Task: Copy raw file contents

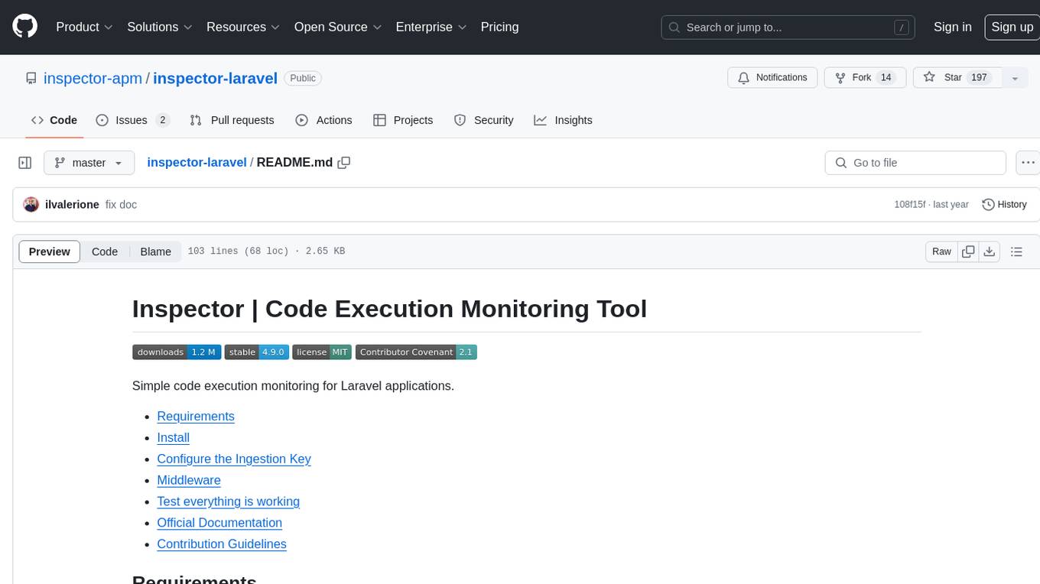Action: tap(969, 251)
